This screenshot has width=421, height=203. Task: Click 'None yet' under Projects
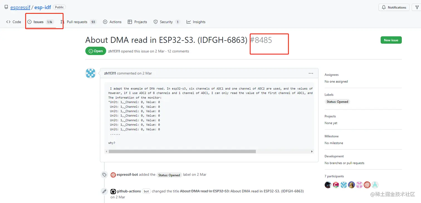tap(331, 123)
